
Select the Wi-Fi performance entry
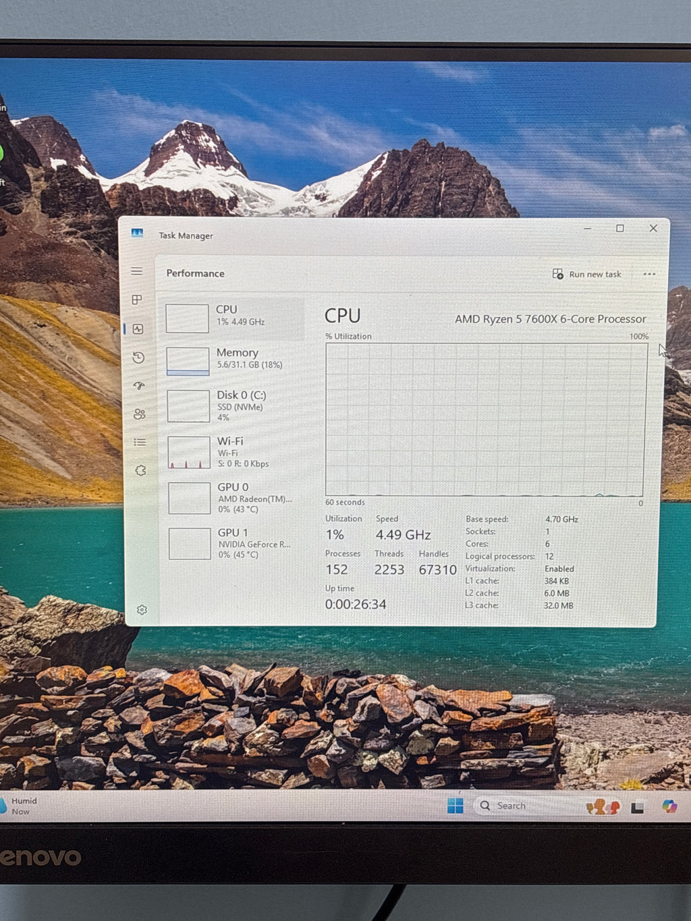pos(234,452)
